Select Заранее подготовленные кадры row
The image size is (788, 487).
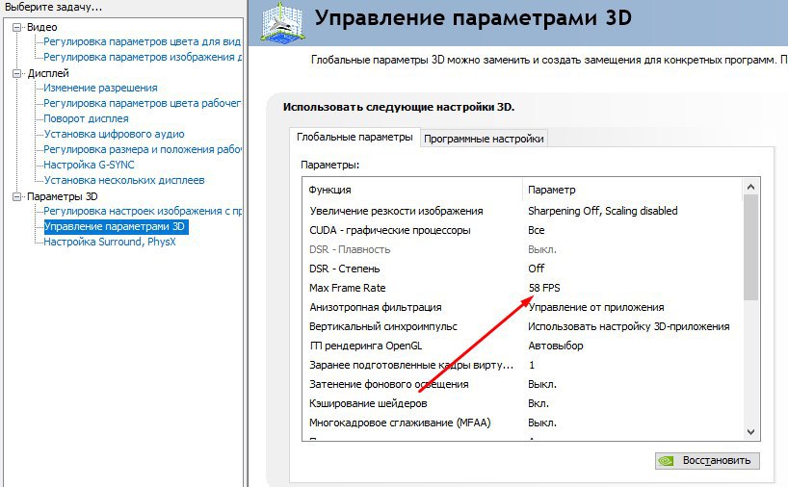[x=523, y=365]
